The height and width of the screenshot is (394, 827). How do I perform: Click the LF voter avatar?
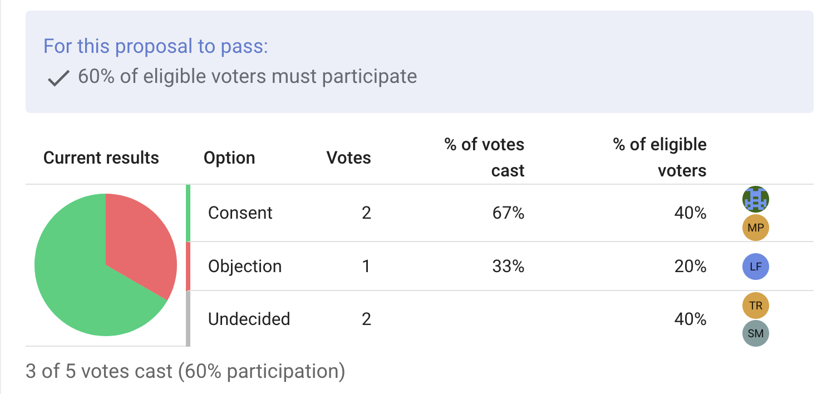coord(755,267)
